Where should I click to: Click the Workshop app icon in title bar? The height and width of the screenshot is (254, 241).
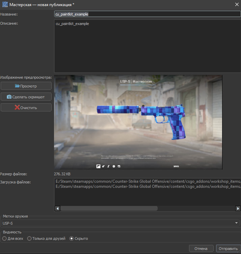pyautogui.click(x=5, y=4)
